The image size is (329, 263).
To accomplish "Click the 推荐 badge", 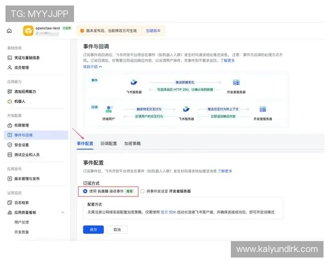I will (129, 191).
